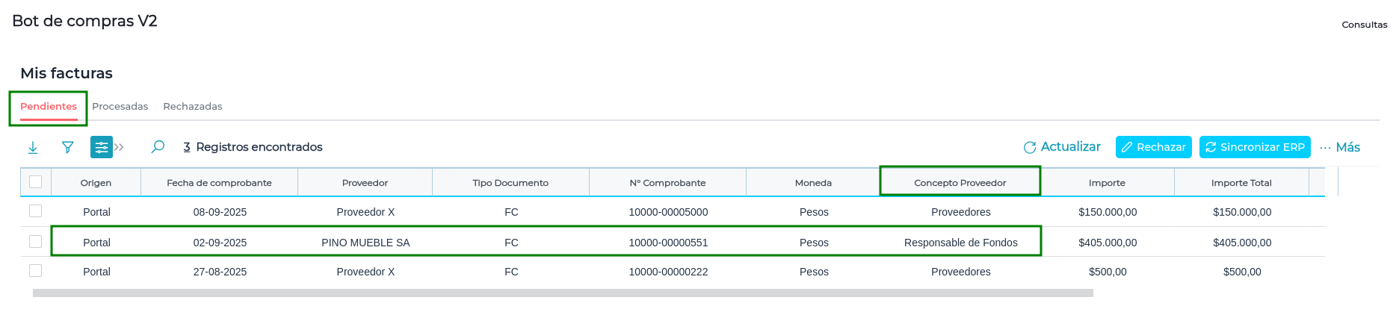Screen dimensions: 1396x312
Task: Click the pencil icon on Rechazar
Action: [1127, 148]
